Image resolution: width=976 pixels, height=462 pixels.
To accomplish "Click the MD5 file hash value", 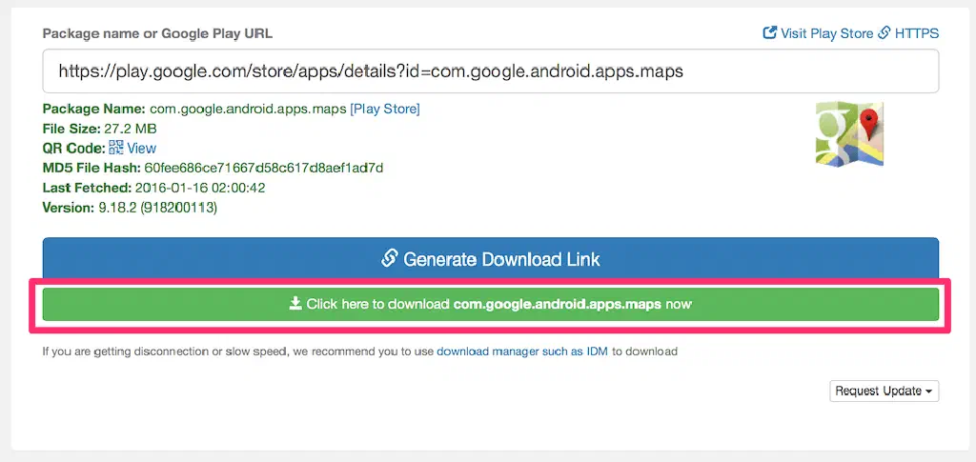I will pyautogui.click(x=264, y=168).
